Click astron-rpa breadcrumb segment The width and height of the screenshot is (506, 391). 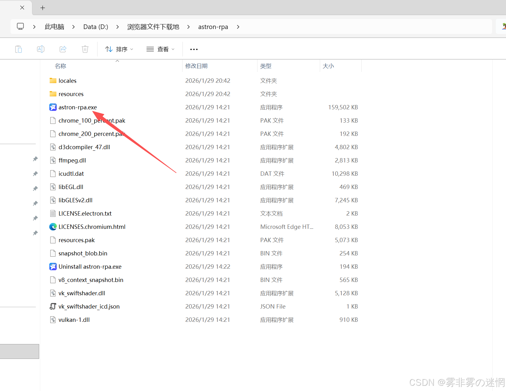(x=213, y=27)
